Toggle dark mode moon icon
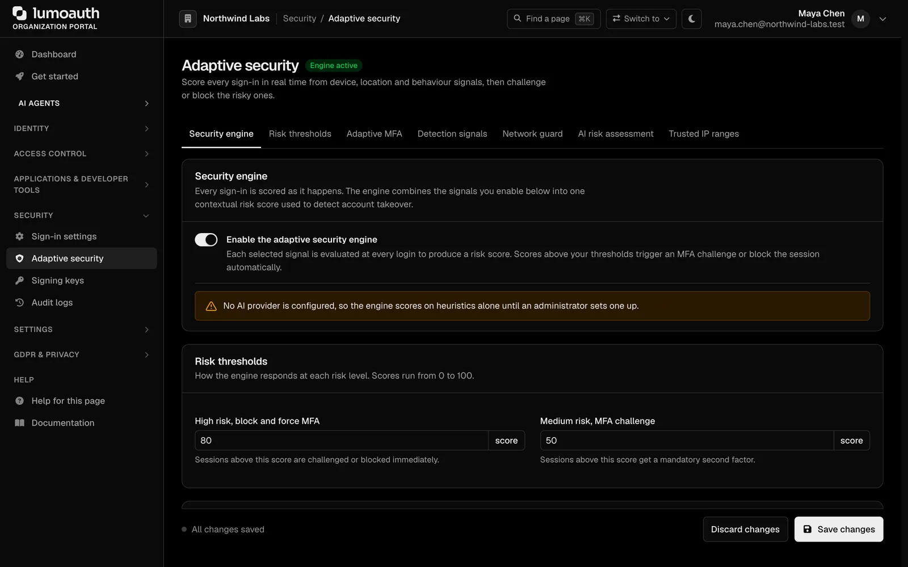Viewport: 908px width, 567px height. click(x=691, y=19)
